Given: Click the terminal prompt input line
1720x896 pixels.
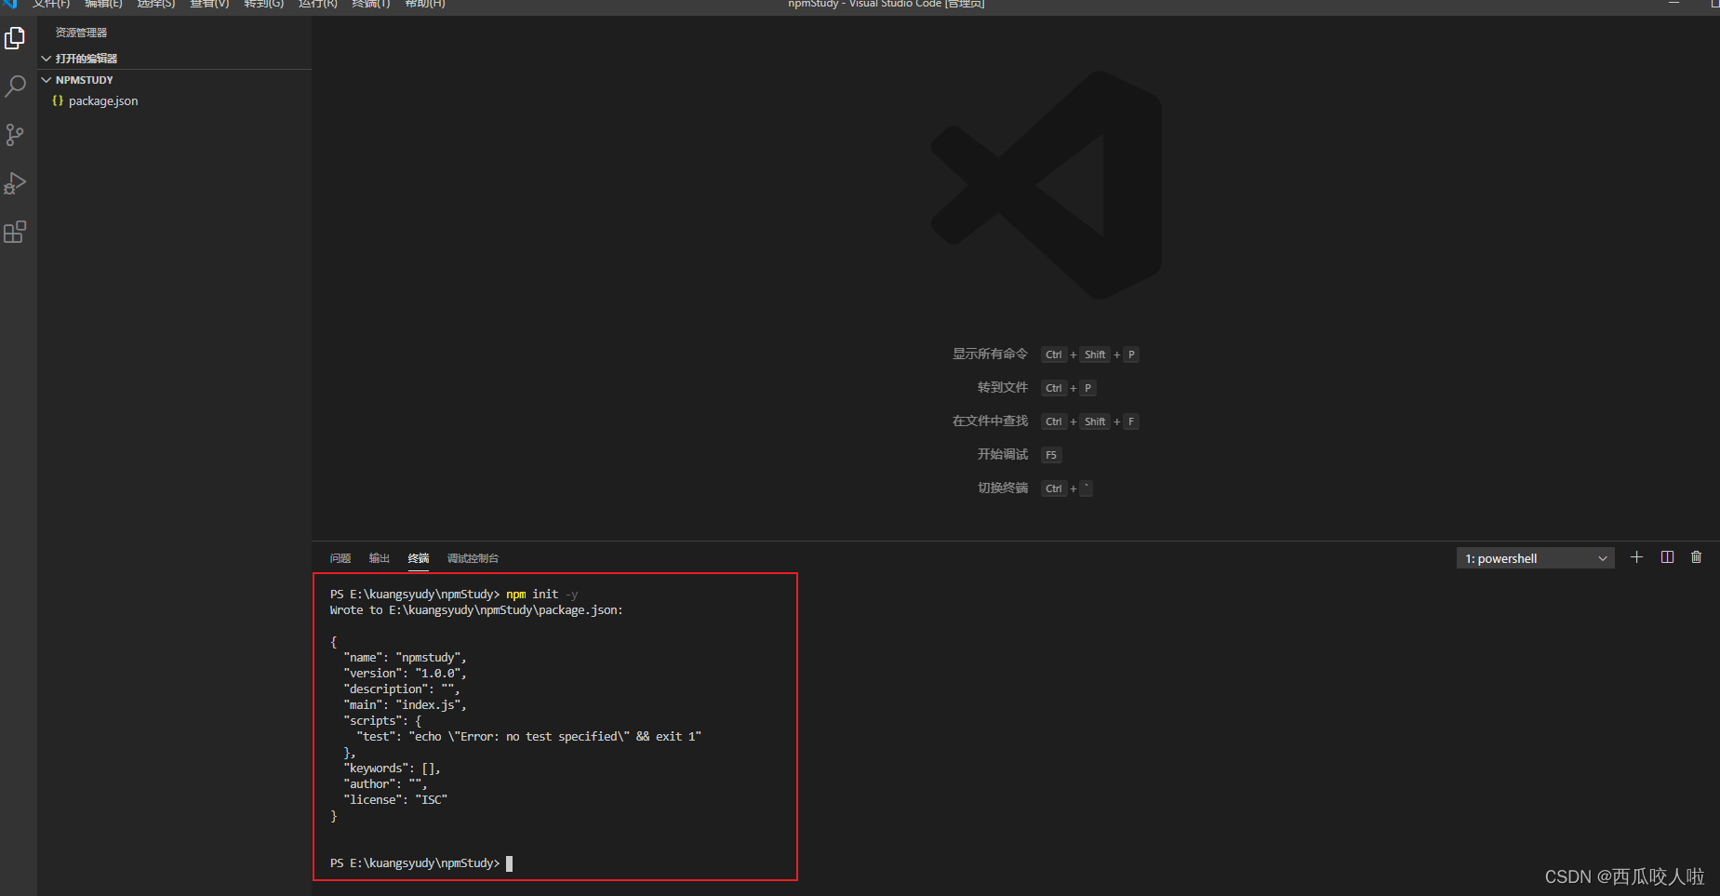Looking at the screenshot, I should [x=421, y=863].
